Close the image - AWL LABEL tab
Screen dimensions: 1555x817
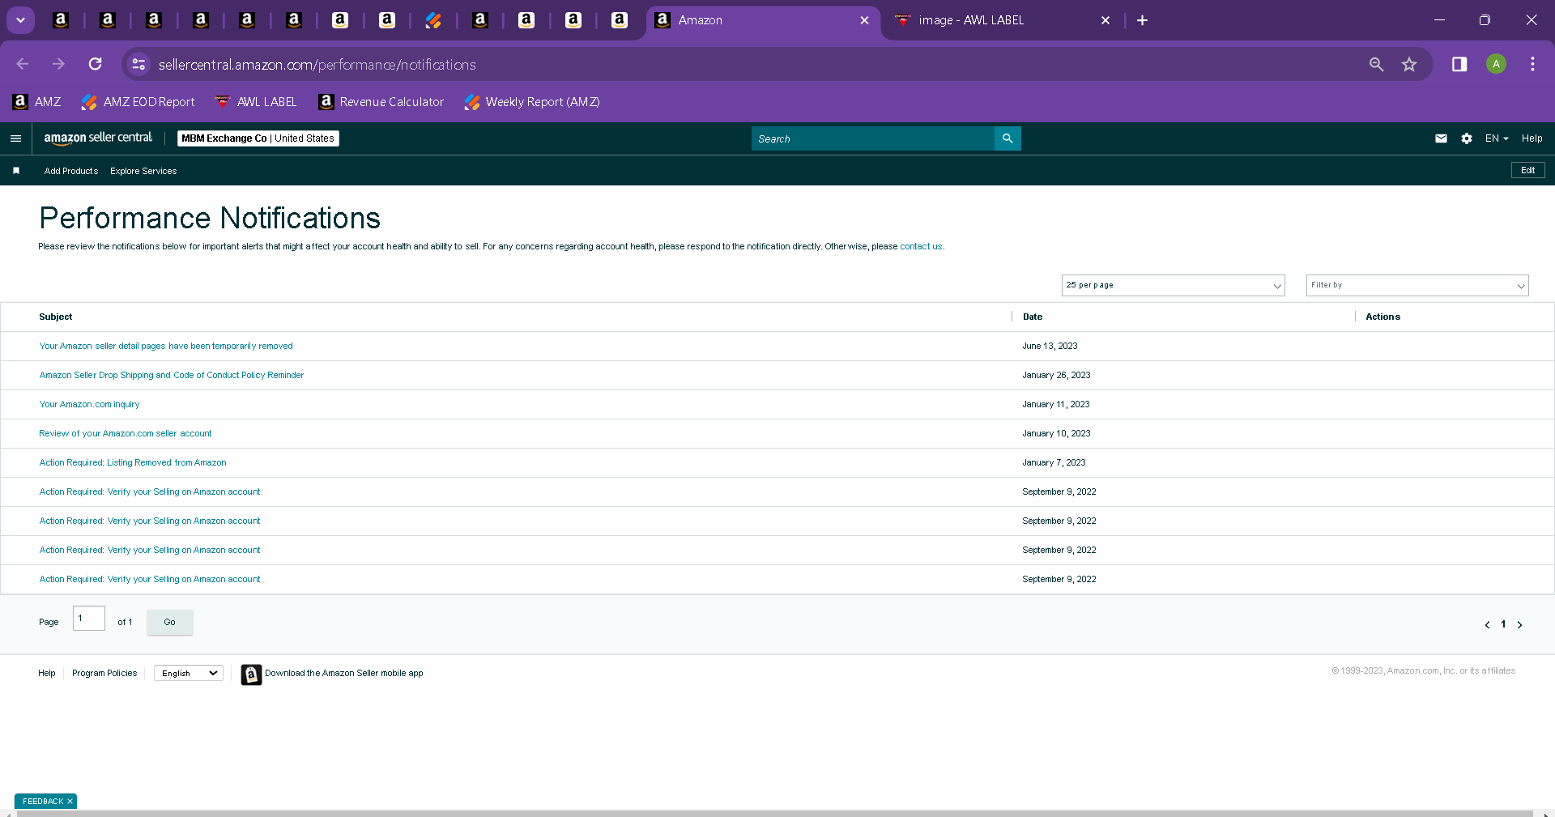click(x=1106, y=20)
